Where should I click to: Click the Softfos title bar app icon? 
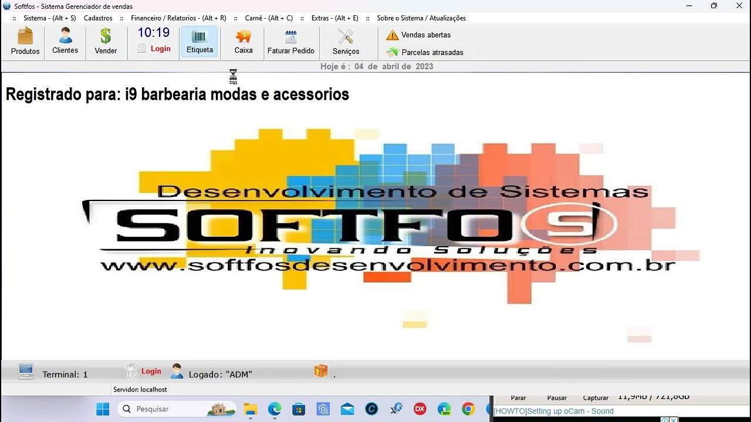pos(7,6)
